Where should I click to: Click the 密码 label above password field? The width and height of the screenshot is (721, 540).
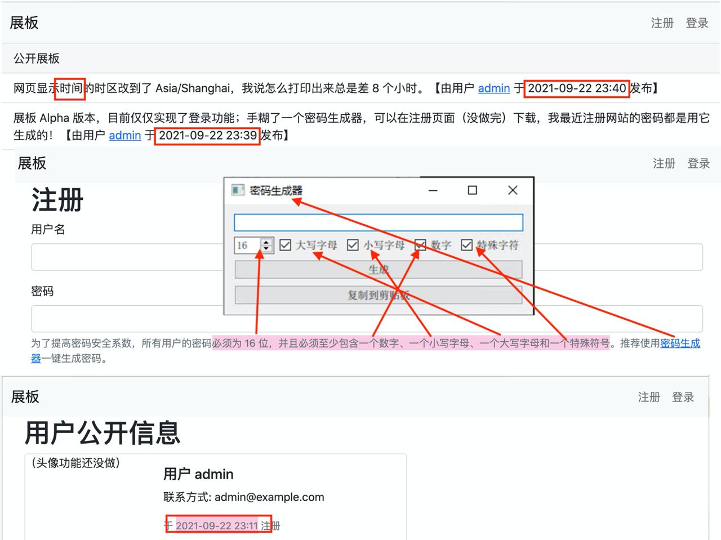[42, 291]
